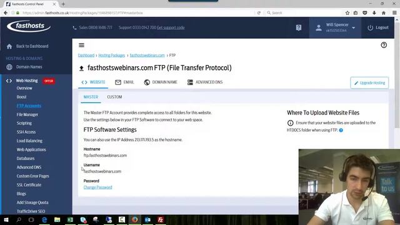This screenshot has width=400, height=225.
Task: Click the Web Hosting code brackets icon
Action: point(9,81)
